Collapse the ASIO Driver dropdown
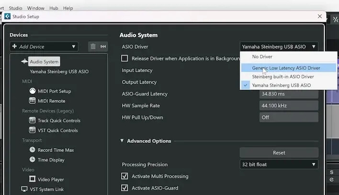This screenshot has width=339, height=195. pyautogui.click(x=279, y=46)
